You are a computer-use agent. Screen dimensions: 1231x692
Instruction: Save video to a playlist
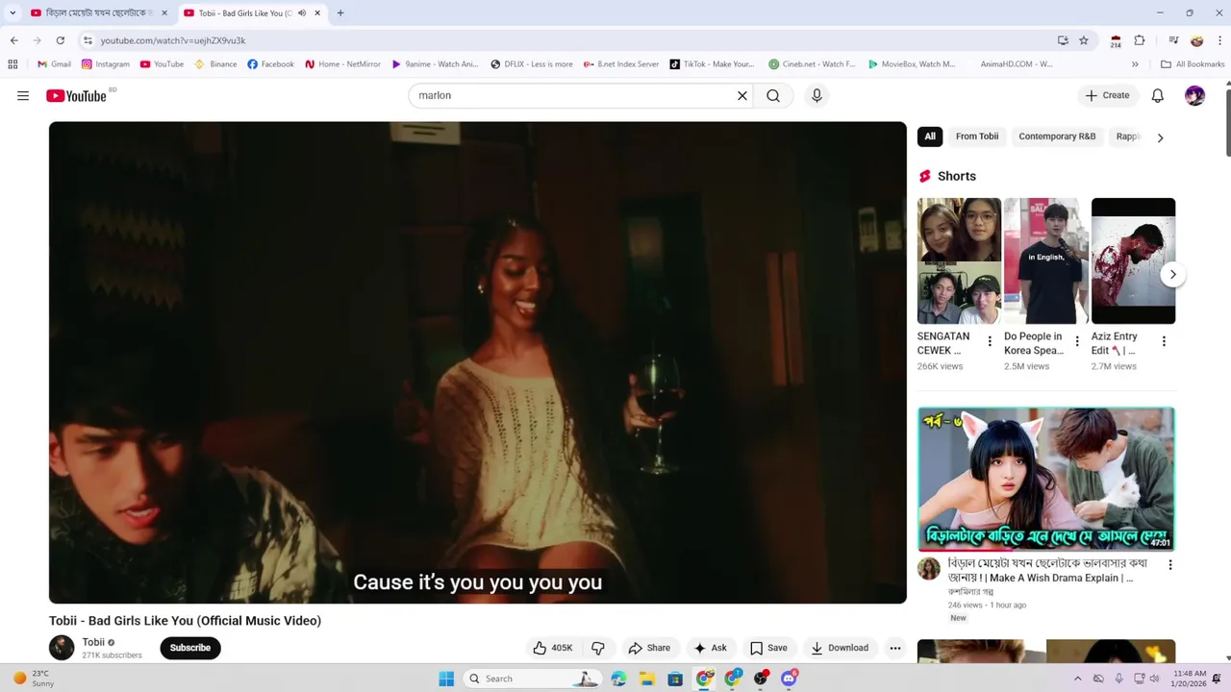(768, 648)
